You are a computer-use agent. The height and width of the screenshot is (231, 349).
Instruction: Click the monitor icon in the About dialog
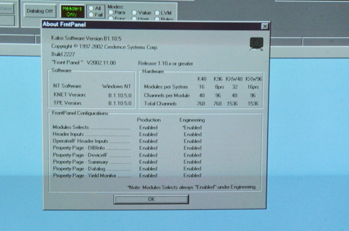pyautogui.click(x=257, y=44)
